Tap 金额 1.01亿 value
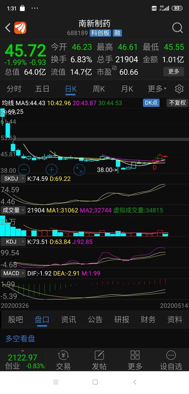This screenshot has height=394, width=189. click(x=173, y=59)
